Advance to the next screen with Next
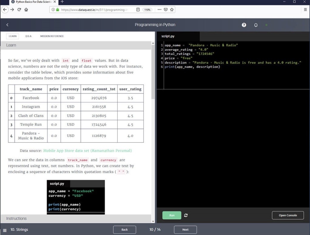 [x=185, y=230]
